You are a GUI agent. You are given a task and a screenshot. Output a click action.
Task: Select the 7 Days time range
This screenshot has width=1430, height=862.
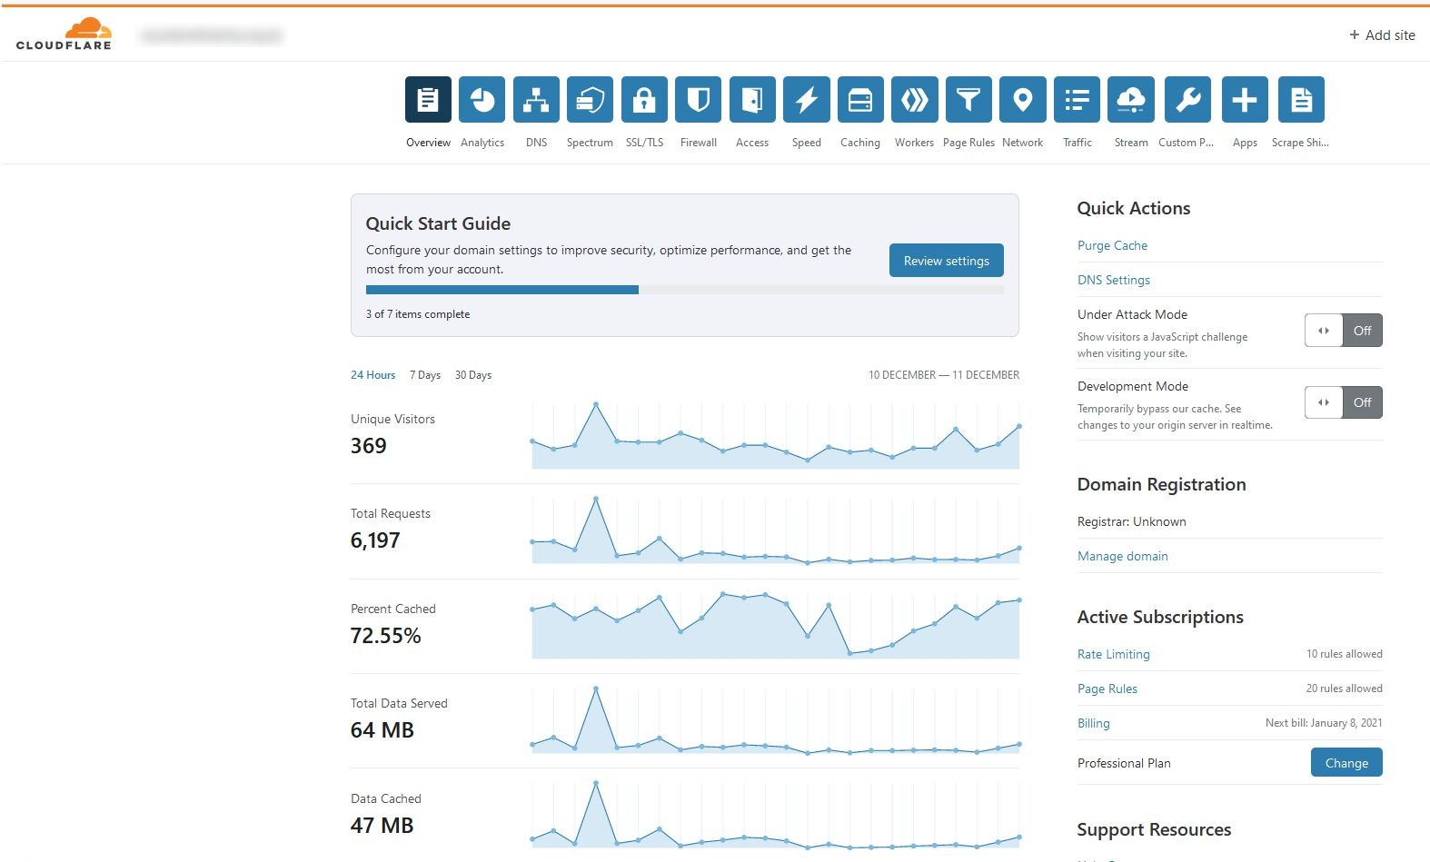tap(425, 375)
